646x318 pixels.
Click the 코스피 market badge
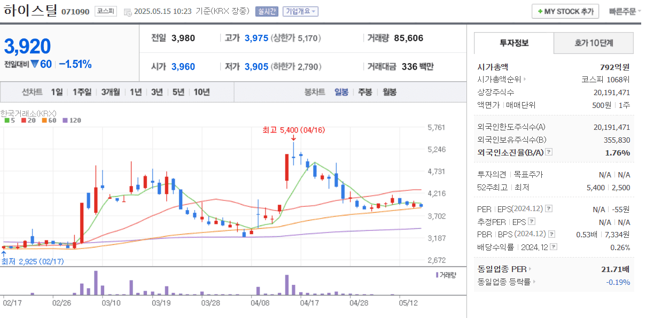coord(105,11)
